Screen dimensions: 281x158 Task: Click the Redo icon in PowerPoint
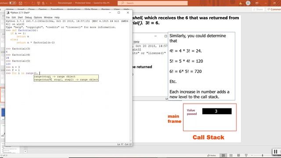pos(33,3)
